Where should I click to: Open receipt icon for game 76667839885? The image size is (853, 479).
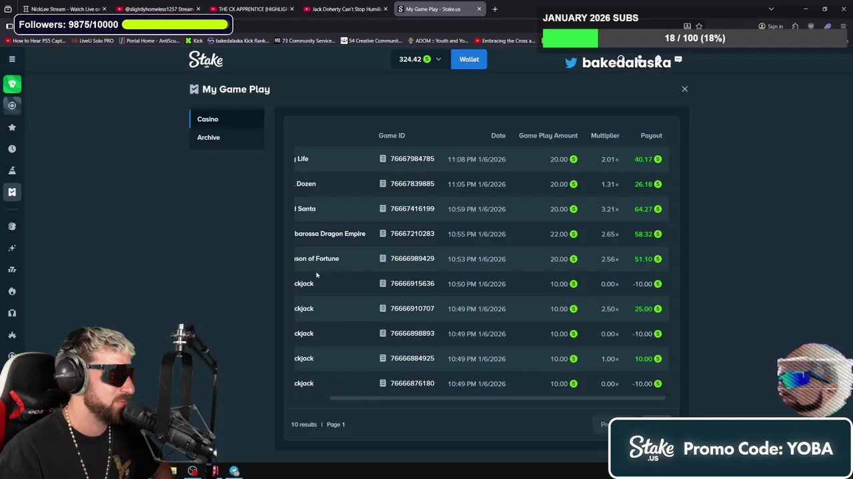click(383, 184)
